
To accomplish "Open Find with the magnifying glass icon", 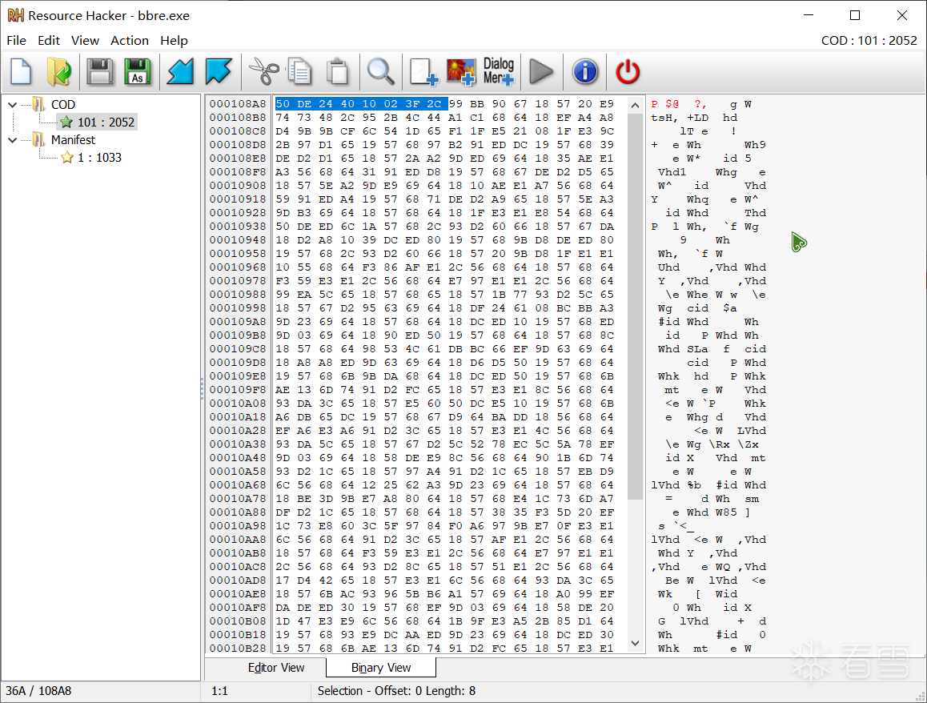I will coord(380,71).
